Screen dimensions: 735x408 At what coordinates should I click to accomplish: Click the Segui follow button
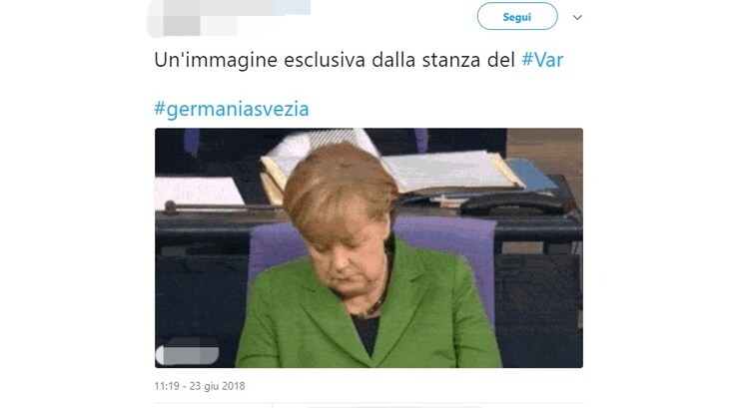point(517,16)
